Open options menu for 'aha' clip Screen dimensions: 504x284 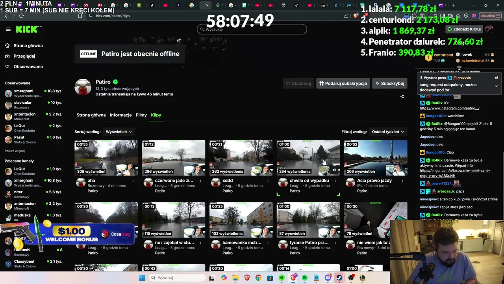pyautogui.click(x=133, y=181)
